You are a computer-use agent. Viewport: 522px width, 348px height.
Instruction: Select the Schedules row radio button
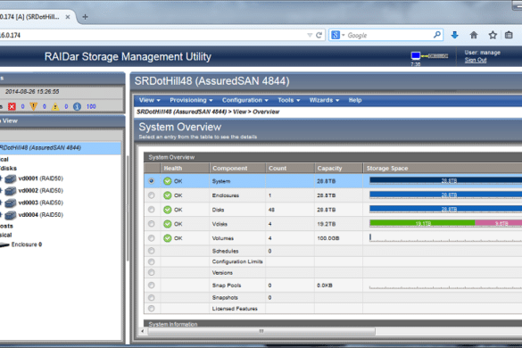[x=152, y=251]
